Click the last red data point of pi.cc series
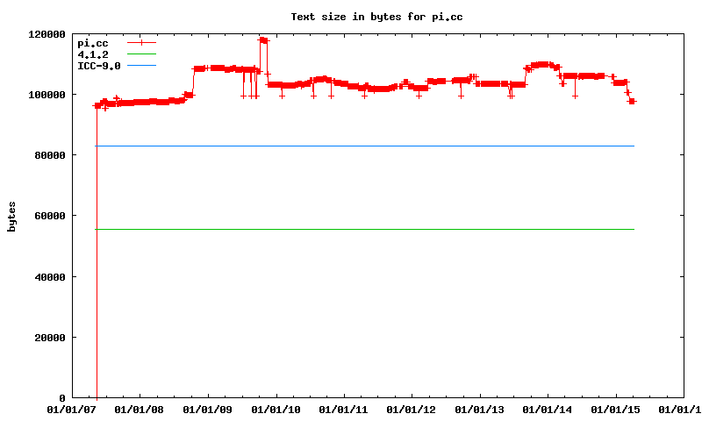This screenshot has height=421, width=702. tap(632, 102)
